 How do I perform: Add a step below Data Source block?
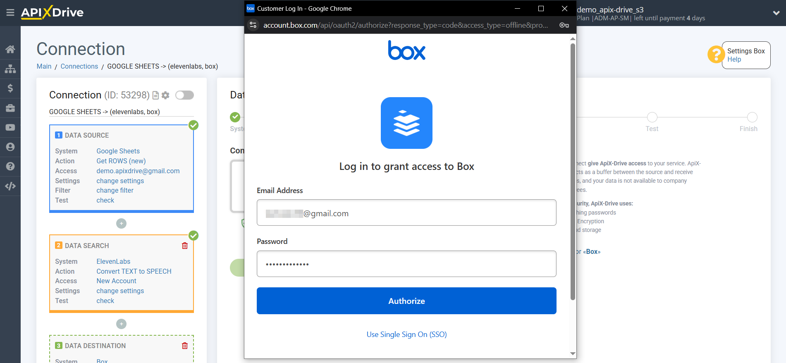tap(121, 223)
